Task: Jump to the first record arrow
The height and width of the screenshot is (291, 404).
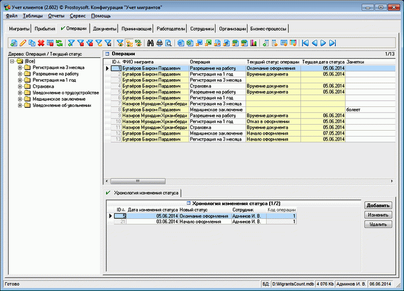Action: coord(305,43)
